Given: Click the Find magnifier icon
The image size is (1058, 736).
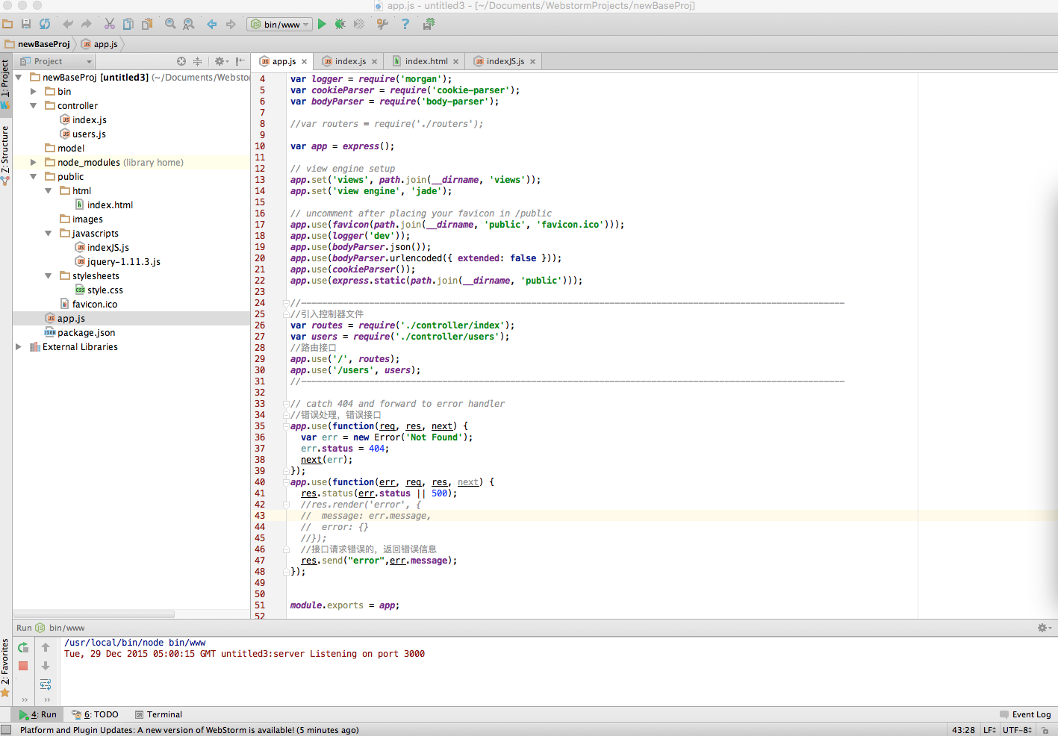Looking at the screenshot, I should (x=170, y=24).
